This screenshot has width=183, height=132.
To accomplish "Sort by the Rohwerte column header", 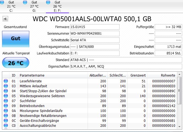I will (x=162, y=75).
